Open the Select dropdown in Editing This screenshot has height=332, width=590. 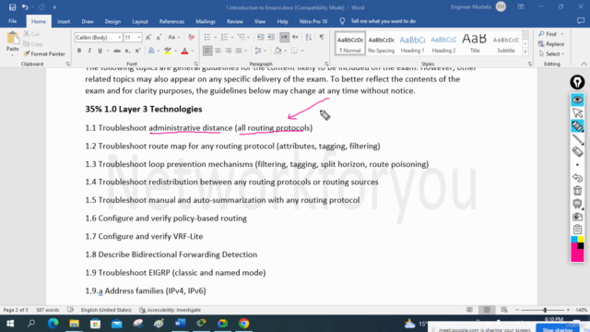(551, 53)
